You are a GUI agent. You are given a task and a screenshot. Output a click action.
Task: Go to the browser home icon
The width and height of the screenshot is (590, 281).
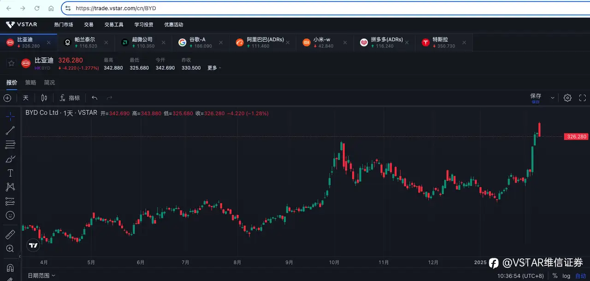[x=51, y=8]
